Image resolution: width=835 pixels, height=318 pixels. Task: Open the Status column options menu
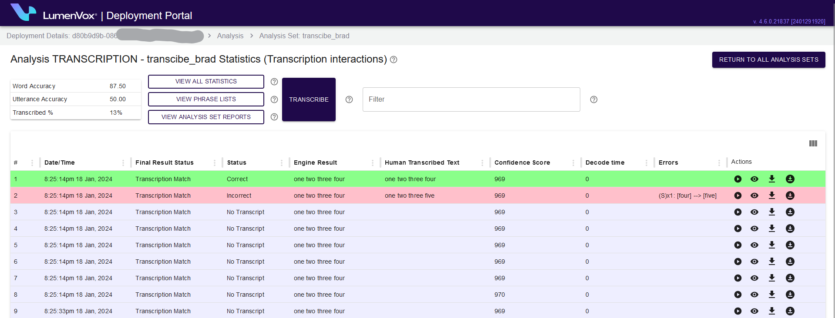[282, 163]
